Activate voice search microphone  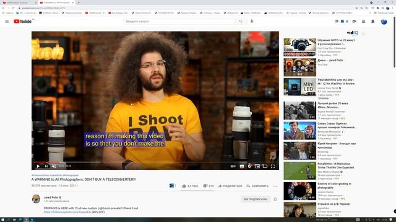tap(252, 22)
